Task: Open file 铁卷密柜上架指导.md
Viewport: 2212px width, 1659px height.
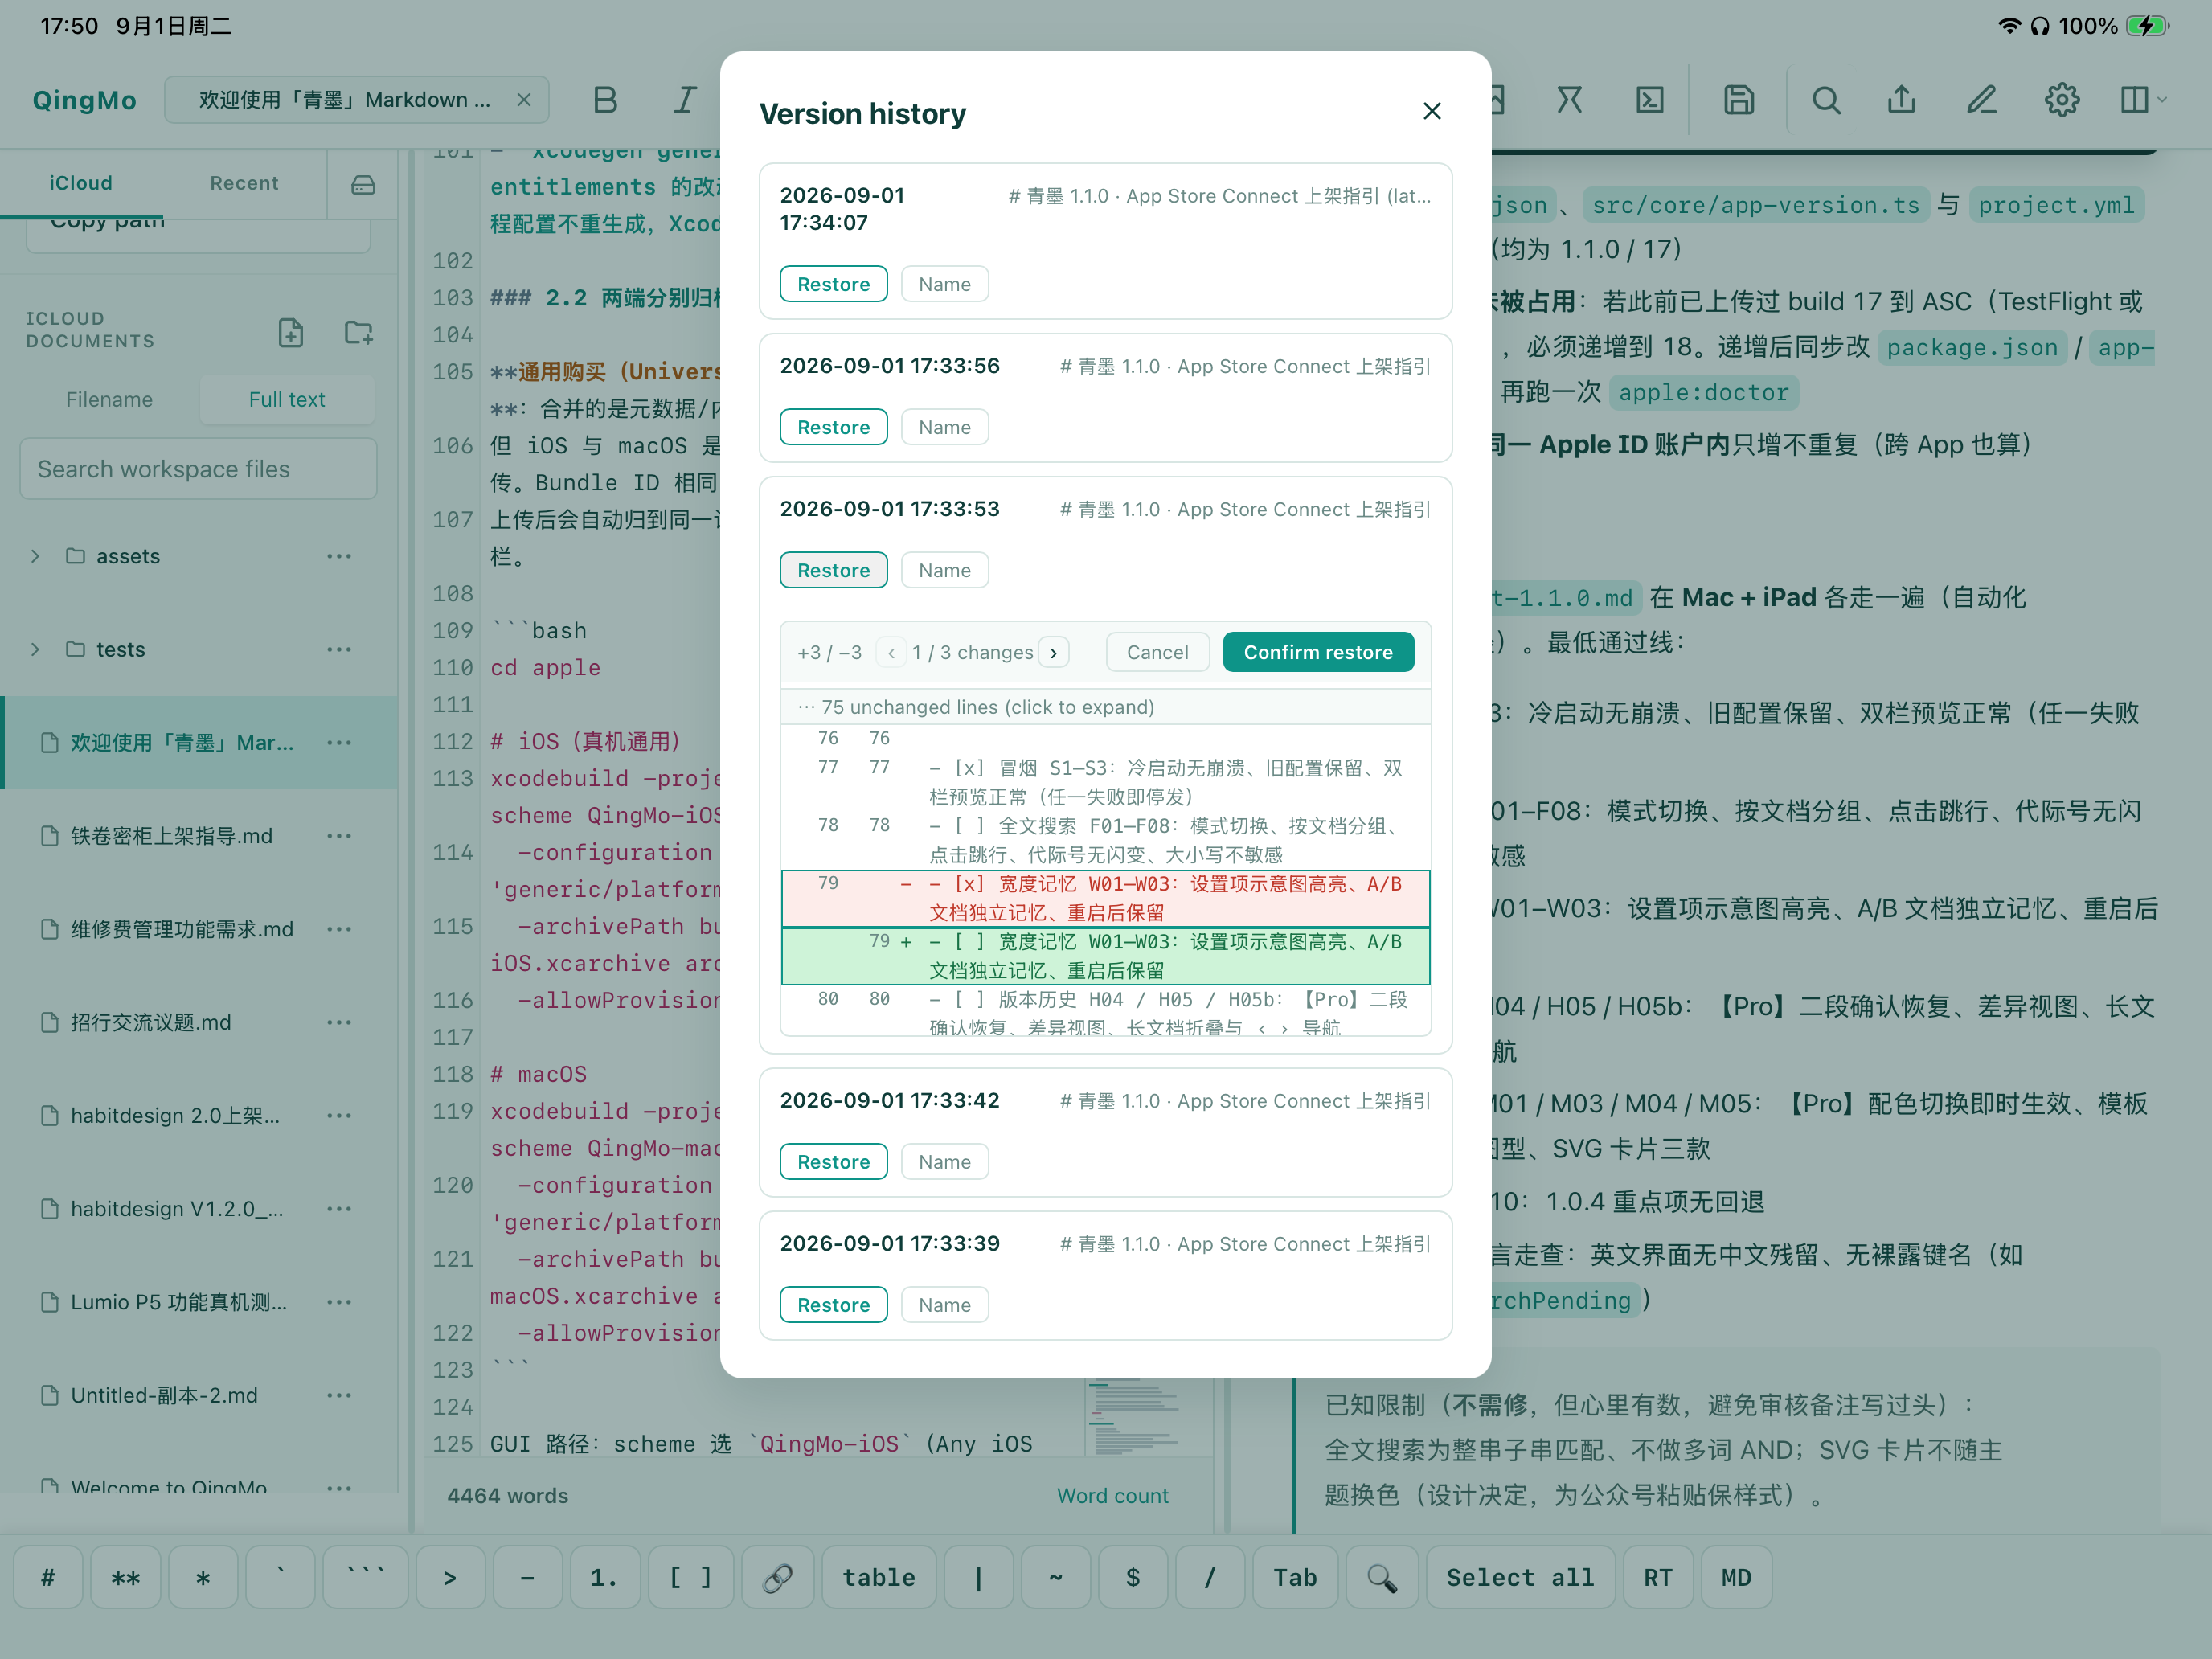Action: click(x=171, y=836)
